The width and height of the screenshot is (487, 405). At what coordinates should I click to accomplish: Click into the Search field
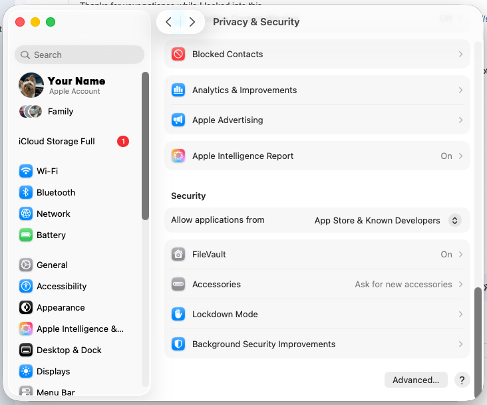[80, 55]
